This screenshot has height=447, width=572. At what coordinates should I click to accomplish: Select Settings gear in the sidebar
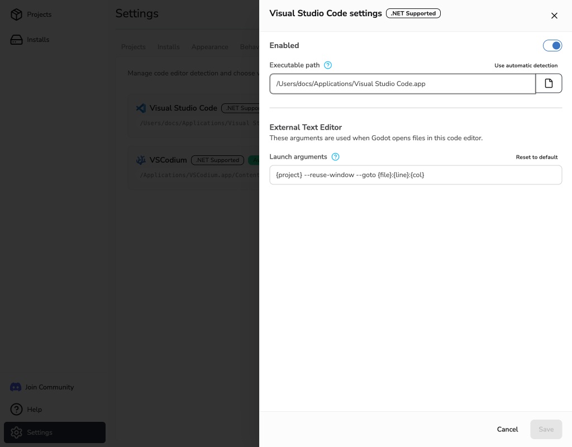point(16,433)
